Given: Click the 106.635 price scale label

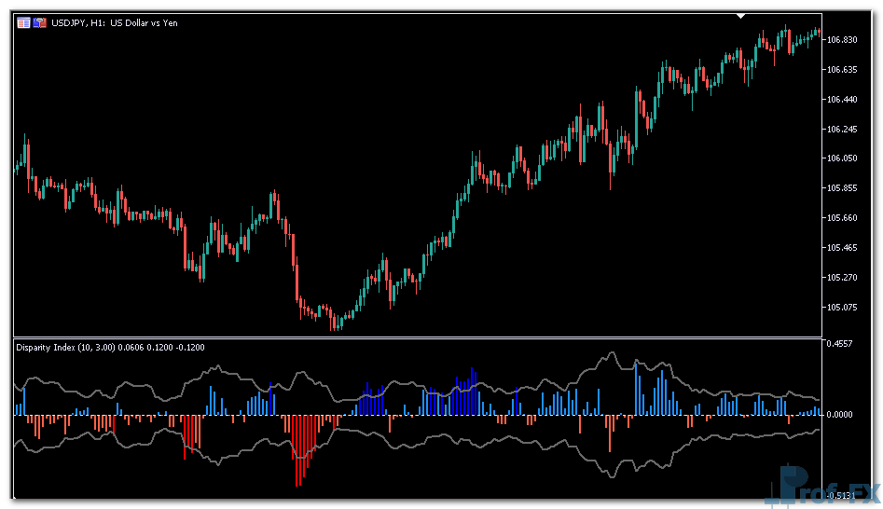Looking at the screenshot, I should (x=843, y=69).
